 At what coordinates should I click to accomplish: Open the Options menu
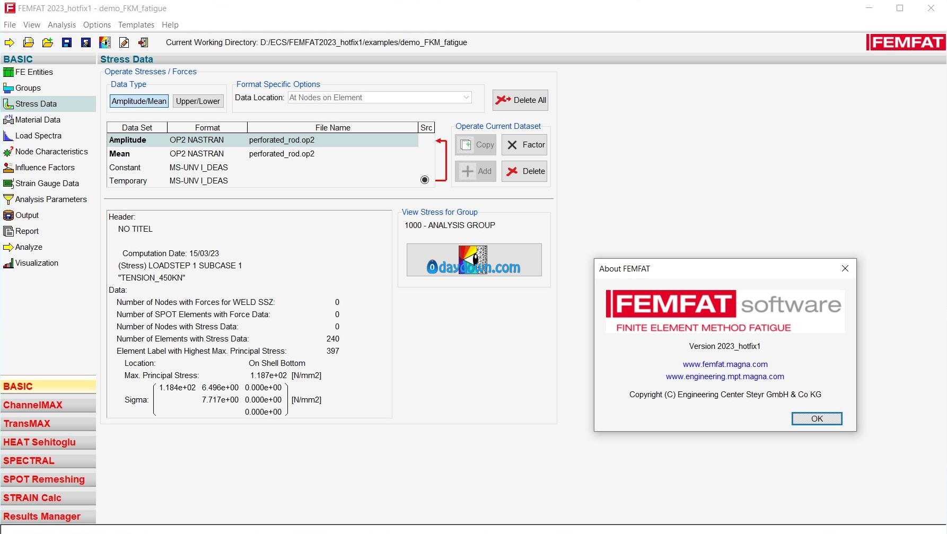(x=97, y=25)
